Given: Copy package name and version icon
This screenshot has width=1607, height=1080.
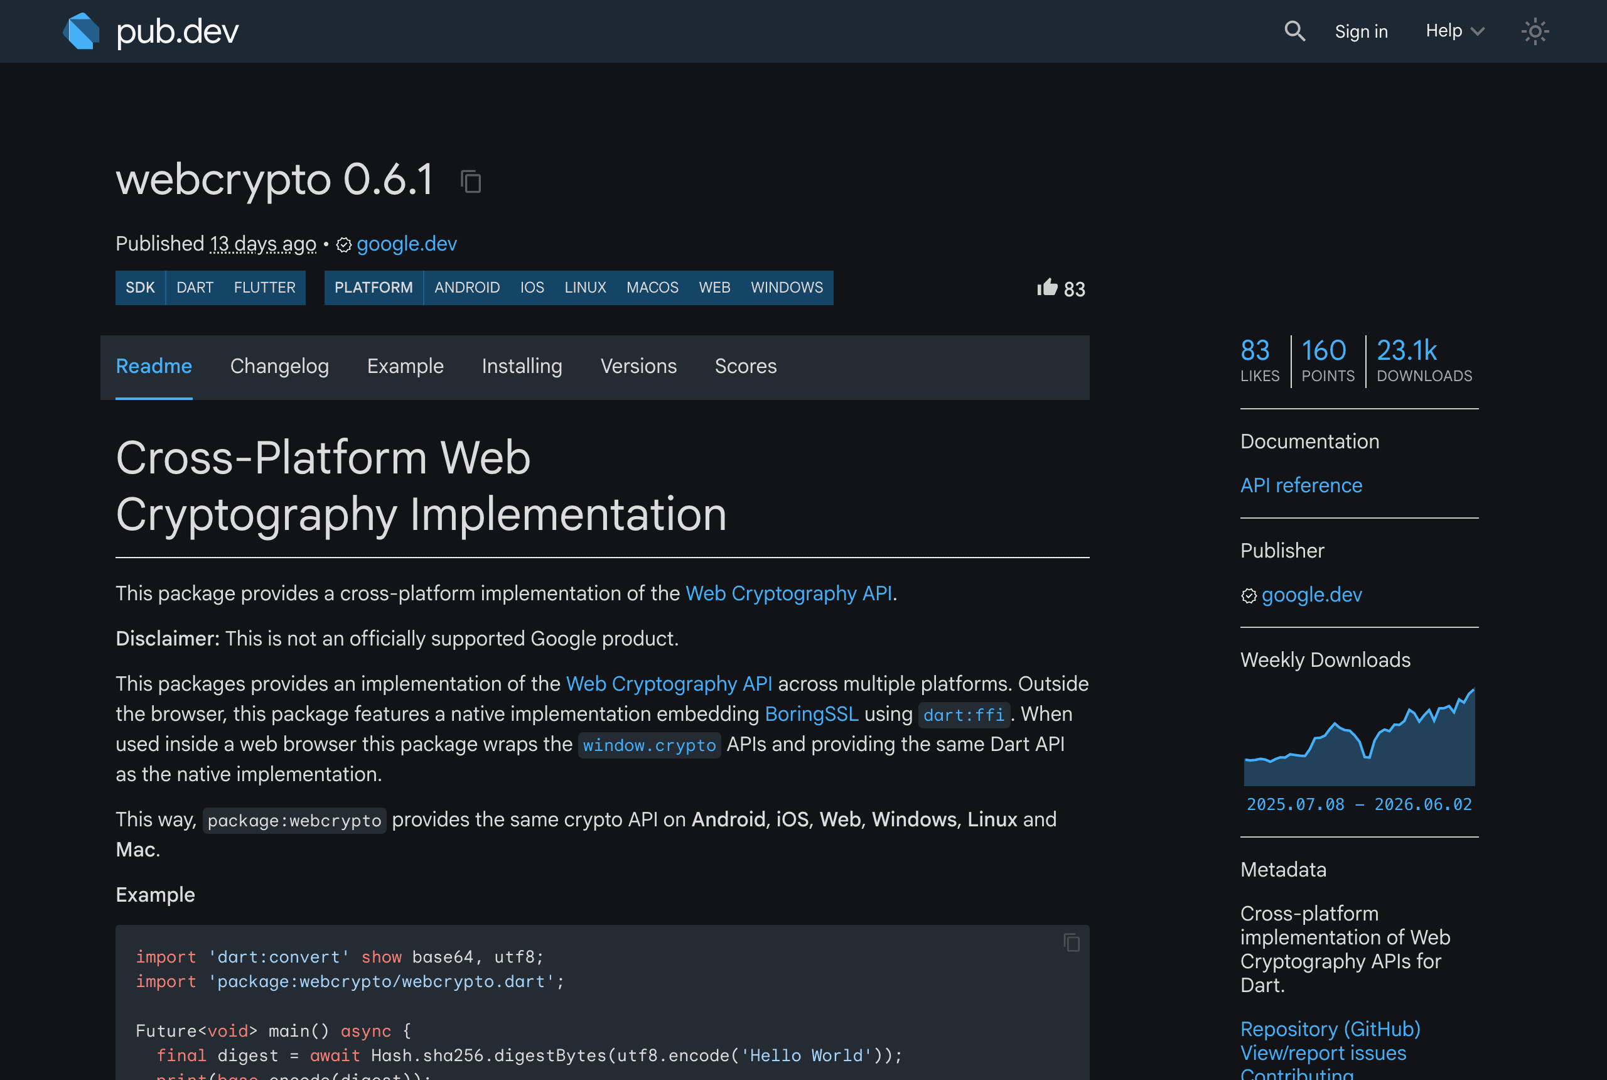Looking at the screenshot, I should coord(471,181).
